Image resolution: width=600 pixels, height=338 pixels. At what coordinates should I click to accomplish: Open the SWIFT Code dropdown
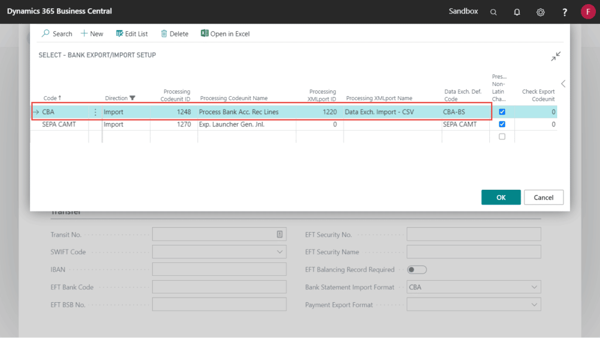point(279,251)
